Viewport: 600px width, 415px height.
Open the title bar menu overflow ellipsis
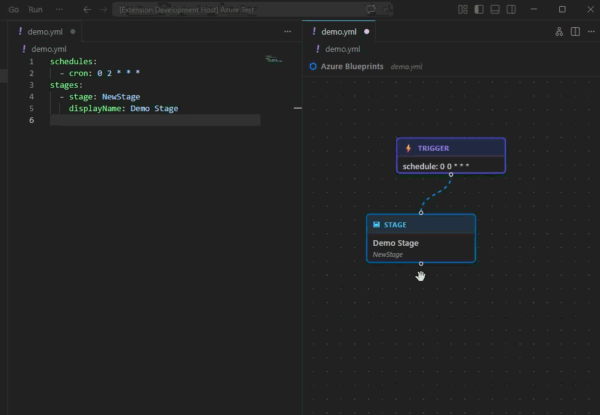coord(59,9)
